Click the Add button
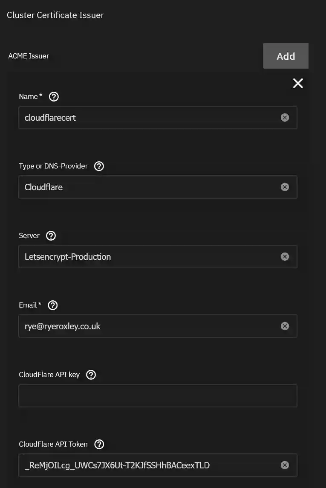The width and height of the screenshot is (326, 488). point(286,56)
